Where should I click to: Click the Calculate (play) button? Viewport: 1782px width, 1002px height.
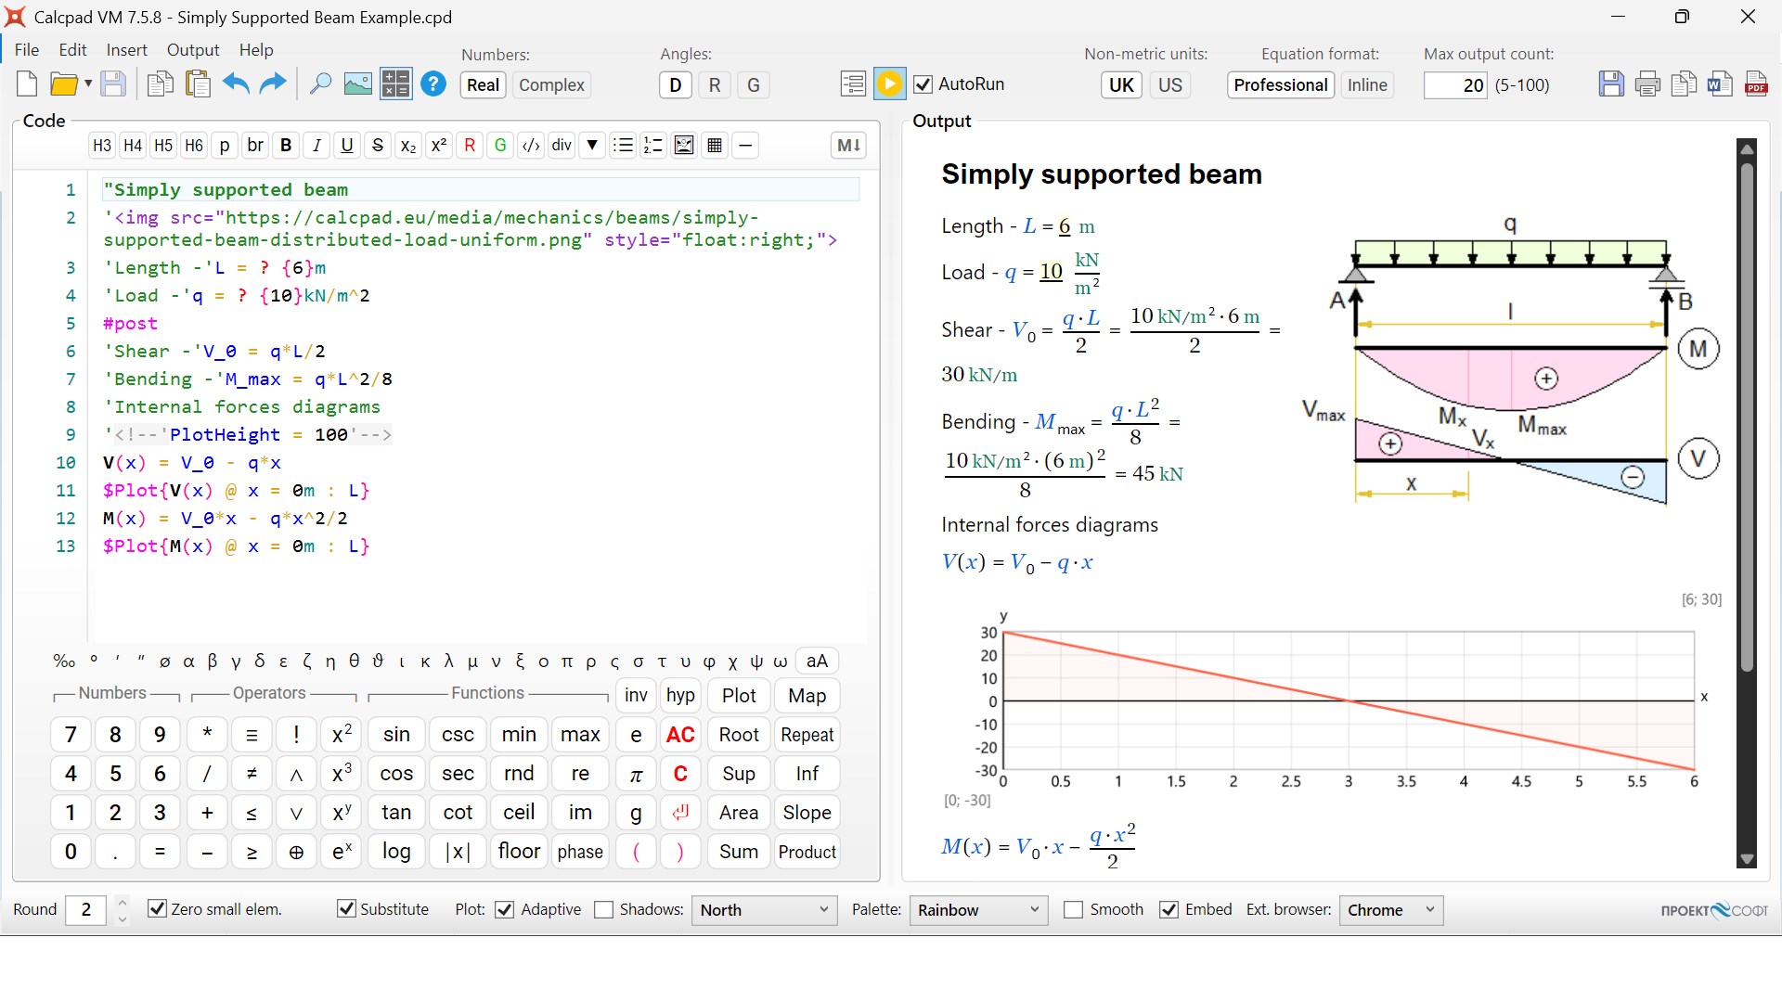(889, 84)
